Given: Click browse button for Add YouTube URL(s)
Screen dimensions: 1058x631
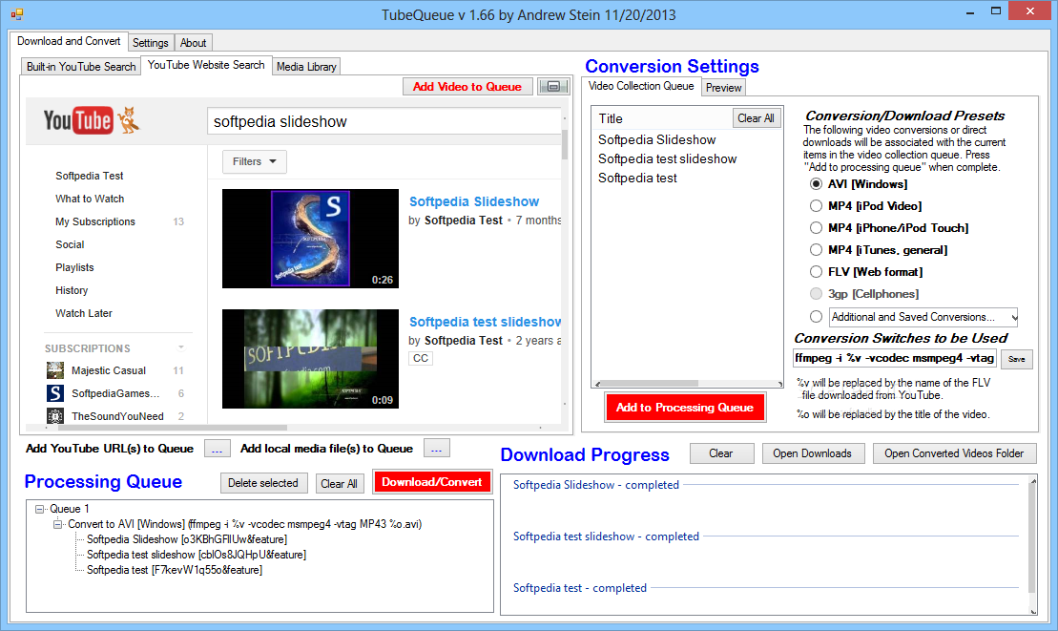Looking at the screenshot, I should [x=217, y=449].
